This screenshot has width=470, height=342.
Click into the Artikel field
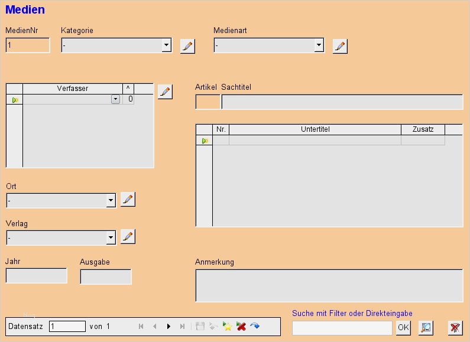pyautogui.click(x=208, y=102)
